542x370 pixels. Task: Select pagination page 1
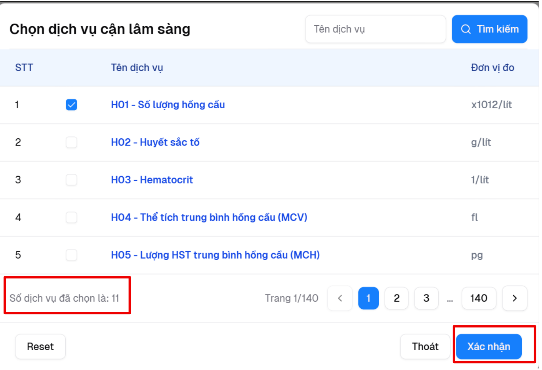(368, 298)
